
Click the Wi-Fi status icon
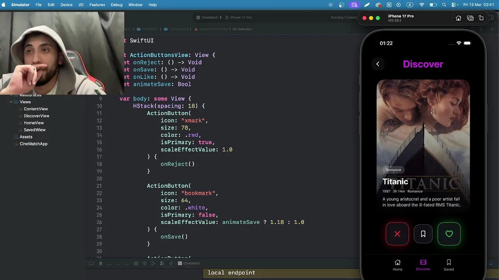click(421, 5)
